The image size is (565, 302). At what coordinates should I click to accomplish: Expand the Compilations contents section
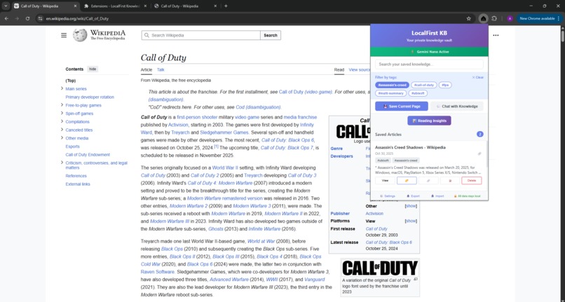(x=62, y=121)
